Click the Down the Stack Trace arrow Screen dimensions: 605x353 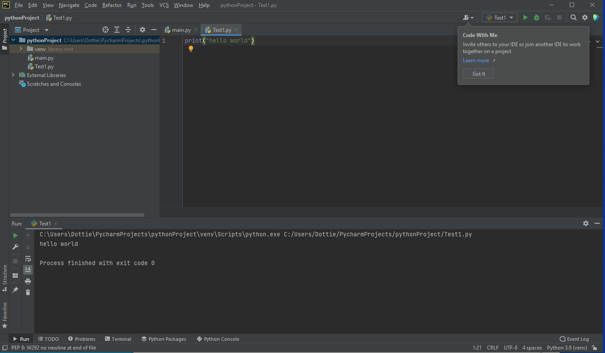[x=28, y=247]
